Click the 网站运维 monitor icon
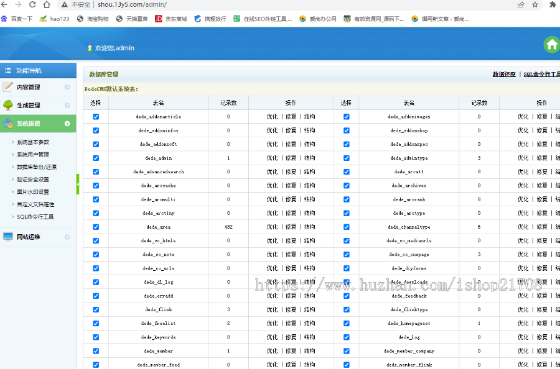This screenshot has width=560, height=369. (8, 237)
